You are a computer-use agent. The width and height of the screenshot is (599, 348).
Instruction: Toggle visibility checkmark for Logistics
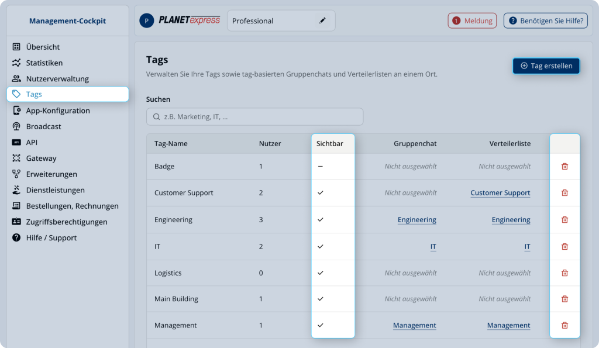[x=321, y=273]
